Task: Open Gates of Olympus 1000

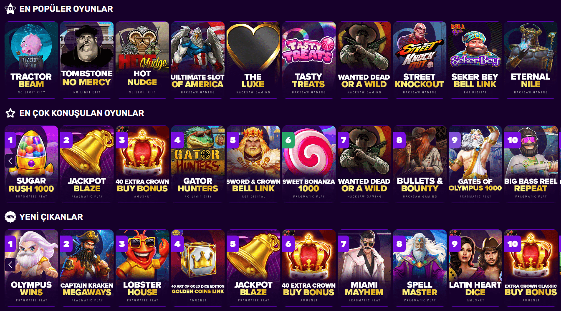Action: [x=475, y=164]
